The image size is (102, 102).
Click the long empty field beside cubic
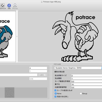19,75
